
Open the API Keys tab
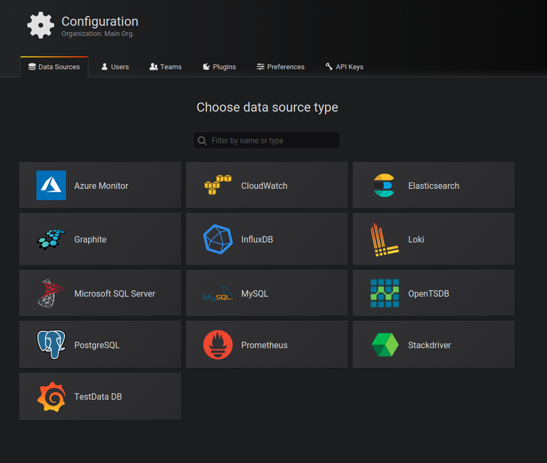pos(344,67)
